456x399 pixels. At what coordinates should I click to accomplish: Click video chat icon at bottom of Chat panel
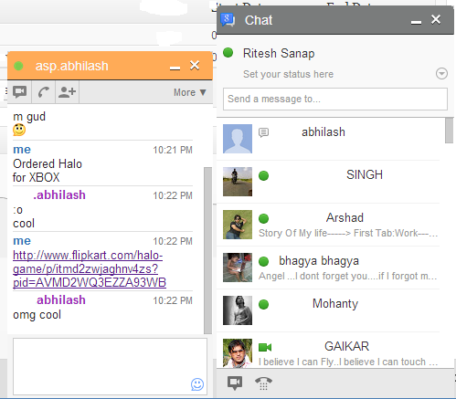[235, 383]
